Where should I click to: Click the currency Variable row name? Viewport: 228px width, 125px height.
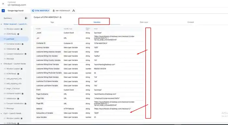[x=43, y=48]
